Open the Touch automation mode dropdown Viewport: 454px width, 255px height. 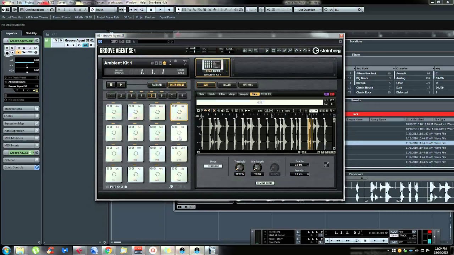pyautogui.click(x=103, y=10)
